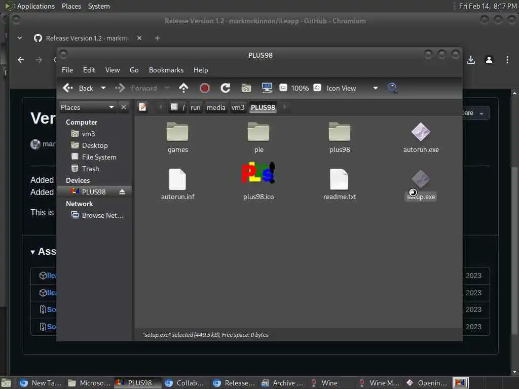519x389 pixels.
Task: Reload the current folder
Action: point(226,88)
